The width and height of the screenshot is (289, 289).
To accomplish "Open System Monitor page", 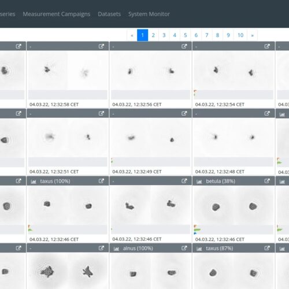I will pyautogui.click(x=149, y=14).
